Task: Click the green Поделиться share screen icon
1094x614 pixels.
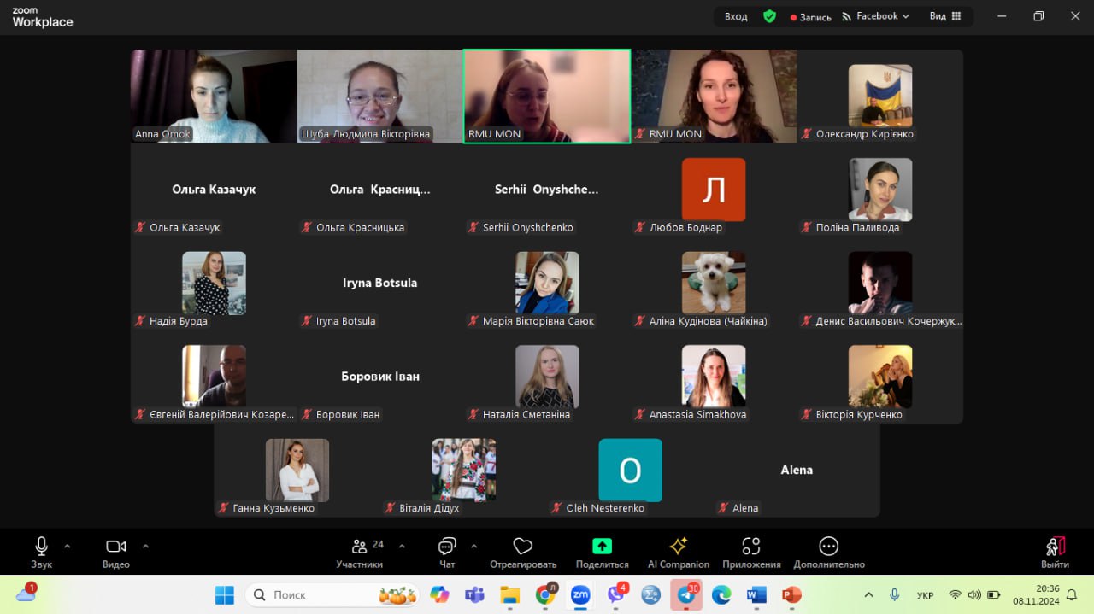Action: coord(602,547)
